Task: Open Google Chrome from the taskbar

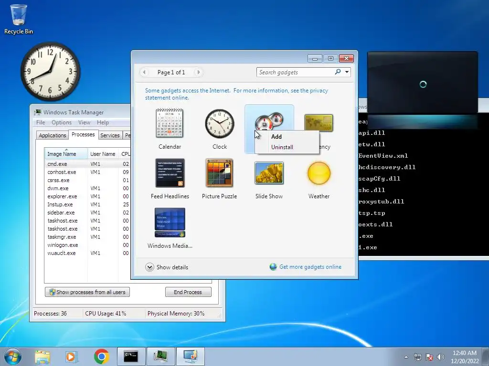Action: click(101, 356)
